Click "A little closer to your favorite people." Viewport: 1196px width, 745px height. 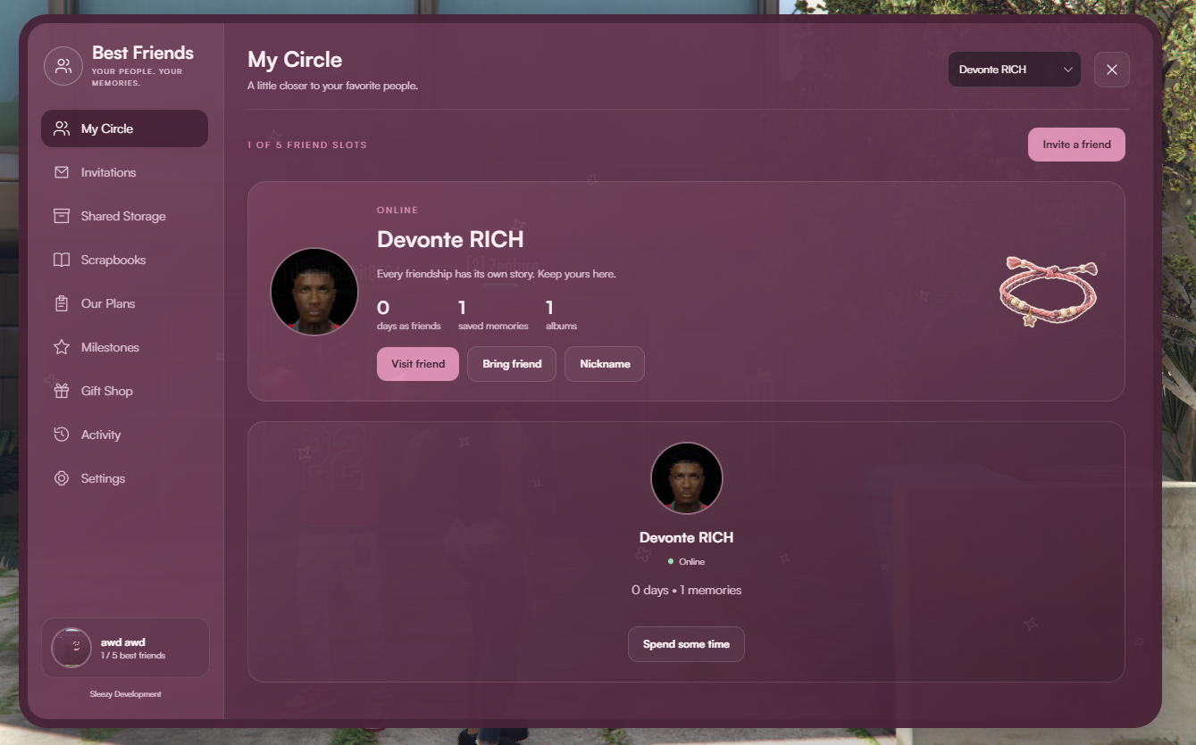[x=332, y=86]
